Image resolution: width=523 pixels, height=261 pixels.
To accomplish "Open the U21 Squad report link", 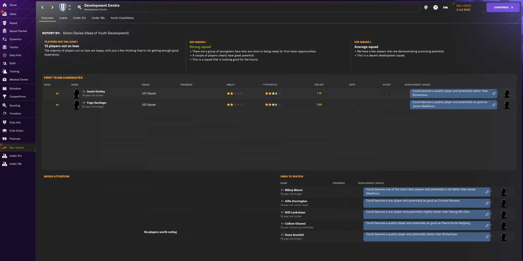I will (198, 42).
